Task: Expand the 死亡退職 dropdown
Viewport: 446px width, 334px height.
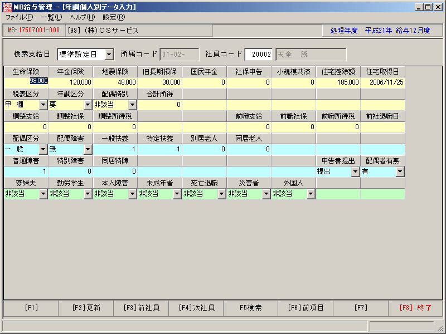Action: (x=222, y=194)
